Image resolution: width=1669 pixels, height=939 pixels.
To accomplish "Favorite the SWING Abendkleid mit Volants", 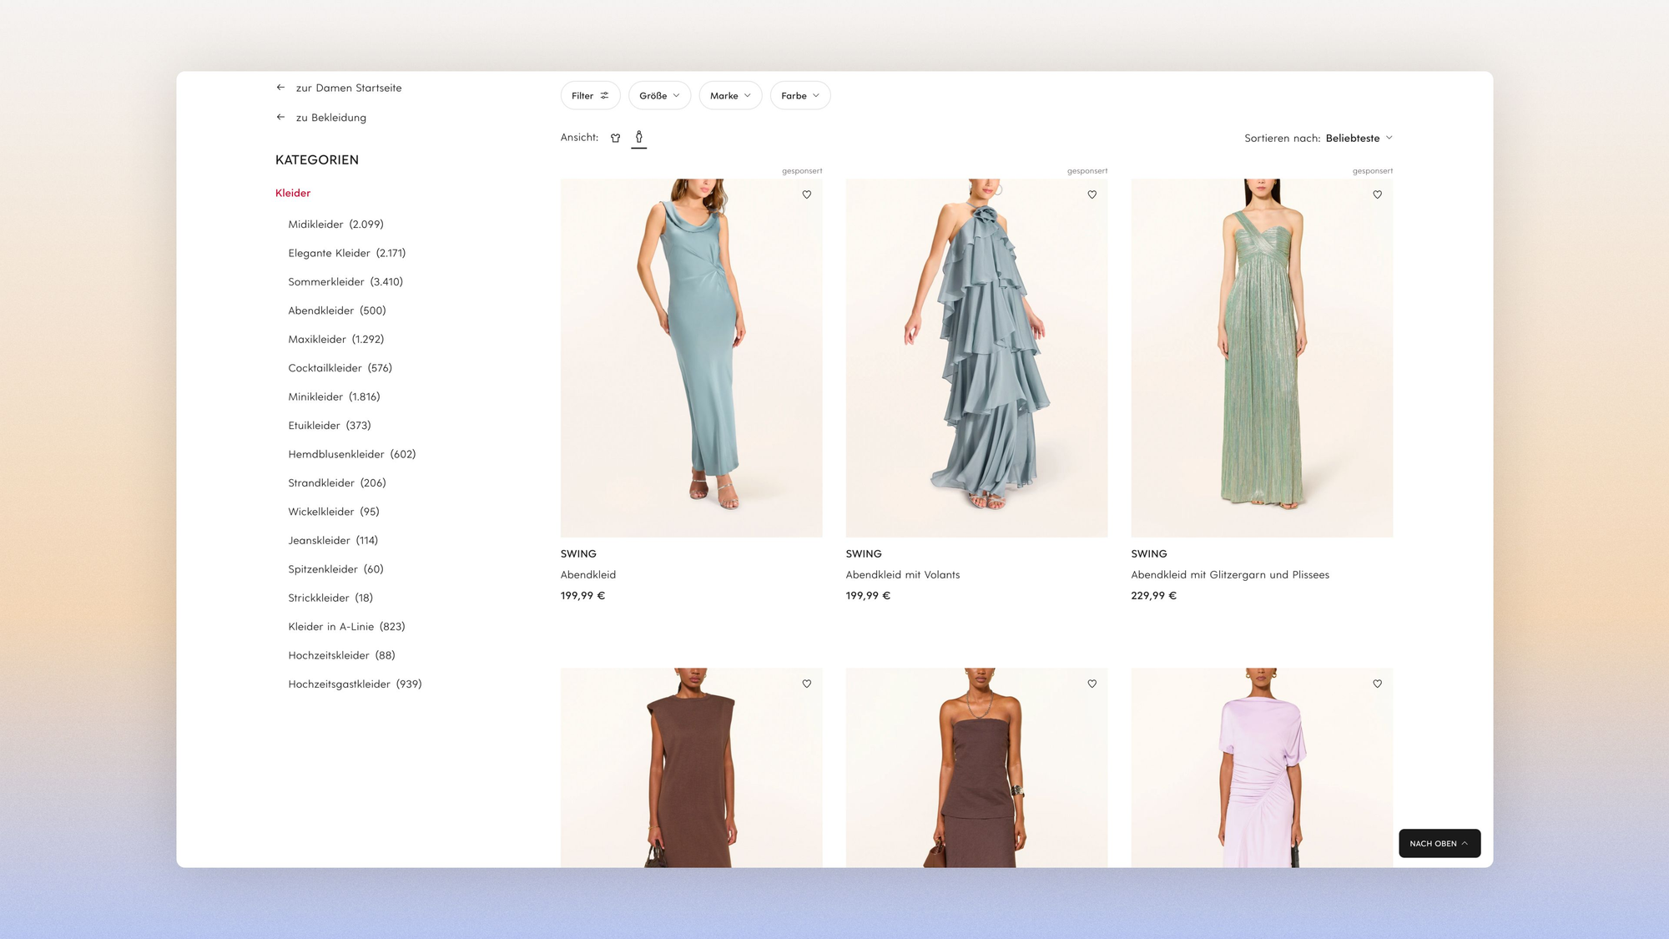I will [x=1092, y=194].
